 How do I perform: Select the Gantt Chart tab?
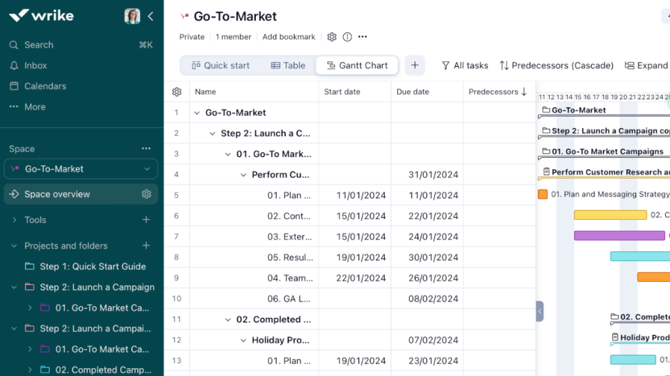click(357, 65)
